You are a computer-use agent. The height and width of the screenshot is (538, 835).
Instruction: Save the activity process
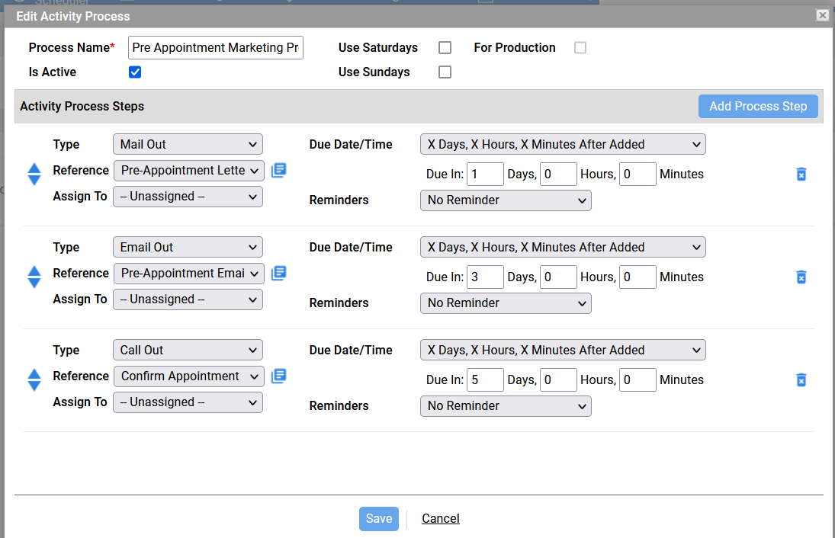tap(379, 518)
